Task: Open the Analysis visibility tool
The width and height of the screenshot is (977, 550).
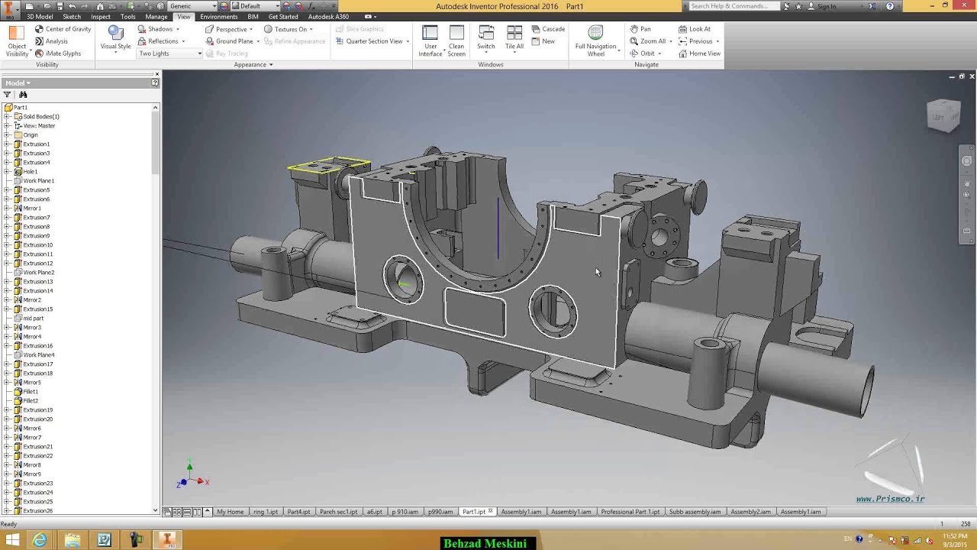Action: (x=51, y=41)
